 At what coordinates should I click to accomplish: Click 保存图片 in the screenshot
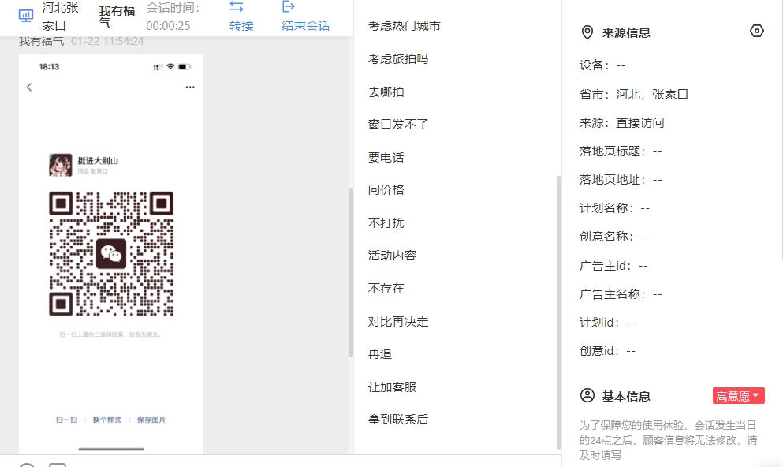pyautogui.click(x=151, y=420)
